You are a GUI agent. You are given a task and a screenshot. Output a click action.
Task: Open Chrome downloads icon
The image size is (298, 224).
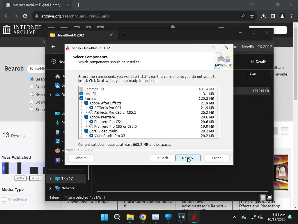(x=264, y=16)
